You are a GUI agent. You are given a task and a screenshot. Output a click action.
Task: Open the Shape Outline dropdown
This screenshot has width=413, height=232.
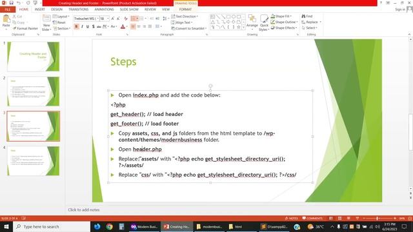point(284,22)
